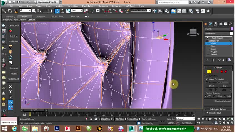Open the Hierarchy command panel tab
The width and height of the screenshot is (235, 133).
(x=215, y=24)
